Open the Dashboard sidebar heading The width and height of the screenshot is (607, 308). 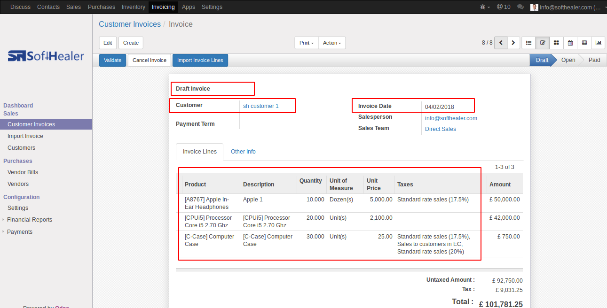pos(18,106)
